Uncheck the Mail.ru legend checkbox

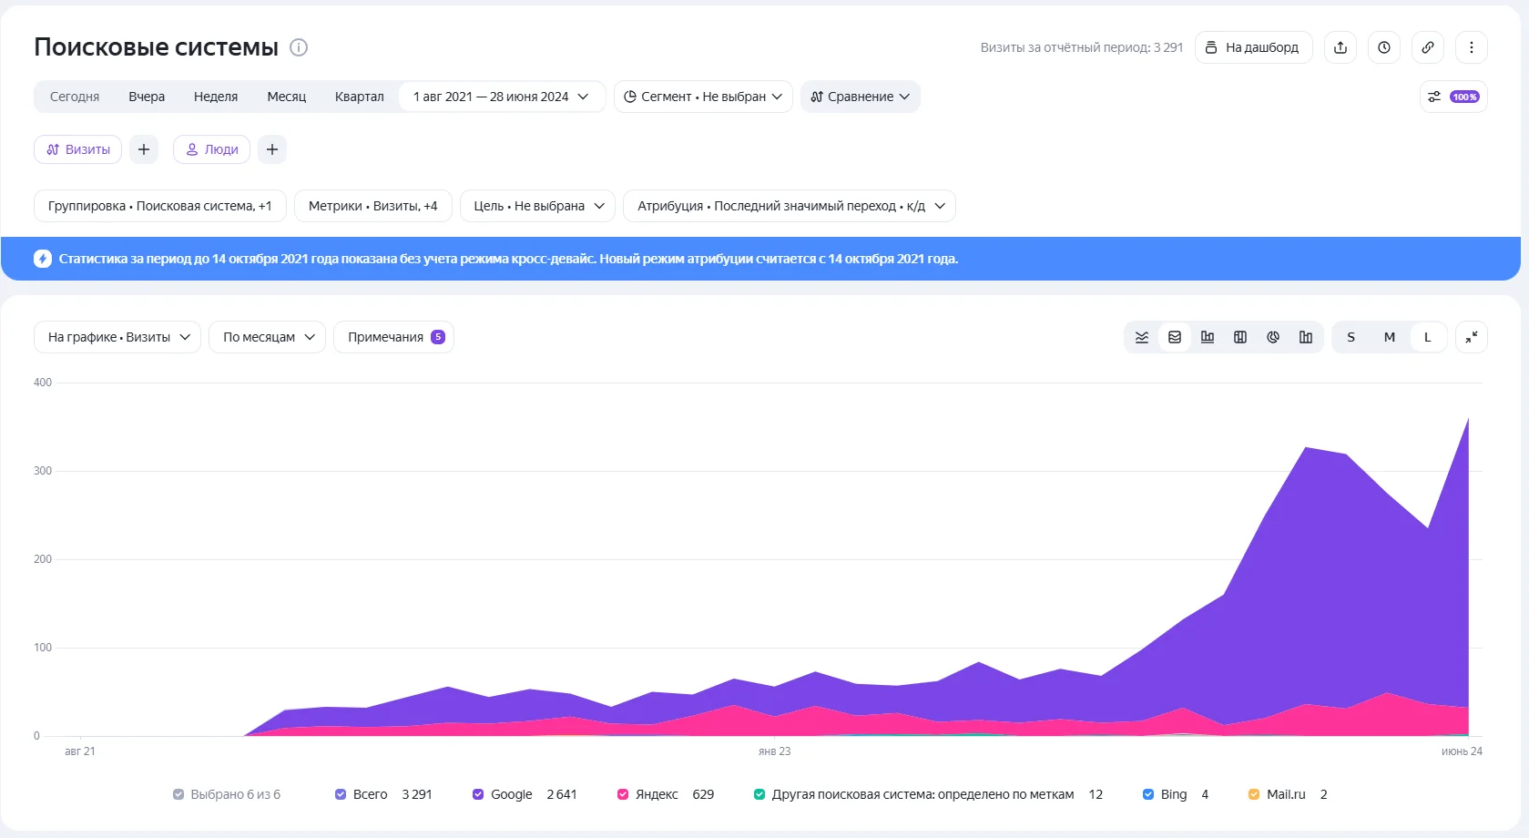1254,794
